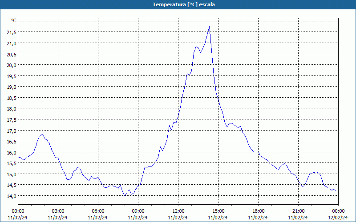Click the 'Temperatura [°C] escala' chart title
This screenshot has height=222, width=356.
(178, 4)
